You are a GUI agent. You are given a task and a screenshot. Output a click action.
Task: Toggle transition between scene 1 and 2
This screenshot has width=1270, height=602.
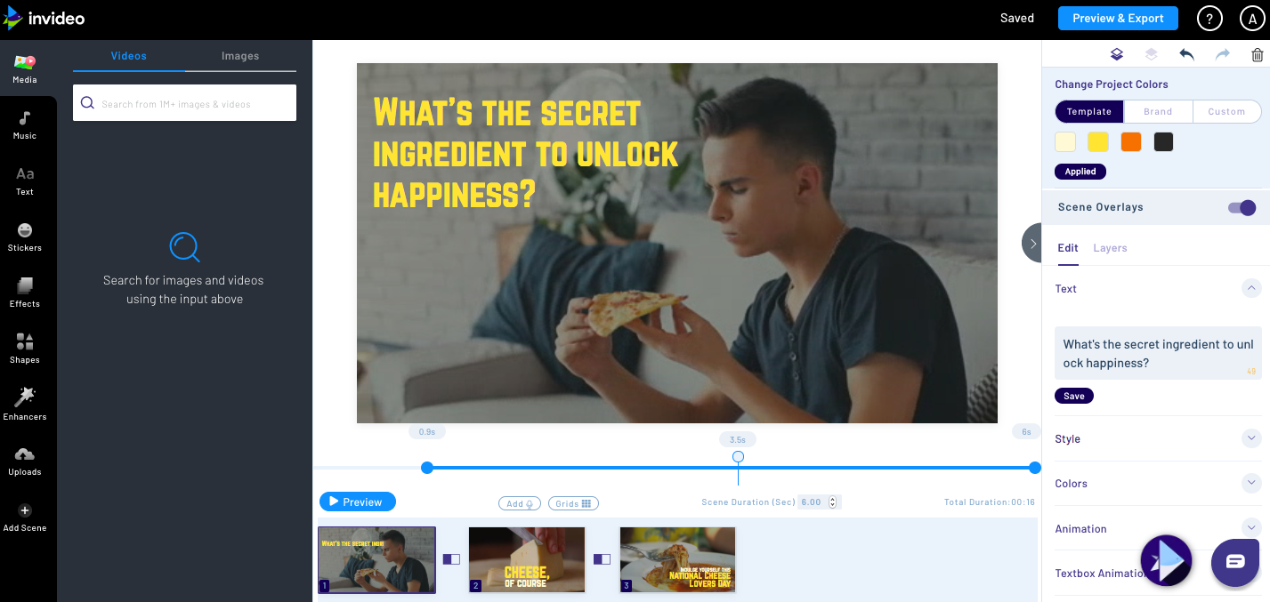(452, 559)
